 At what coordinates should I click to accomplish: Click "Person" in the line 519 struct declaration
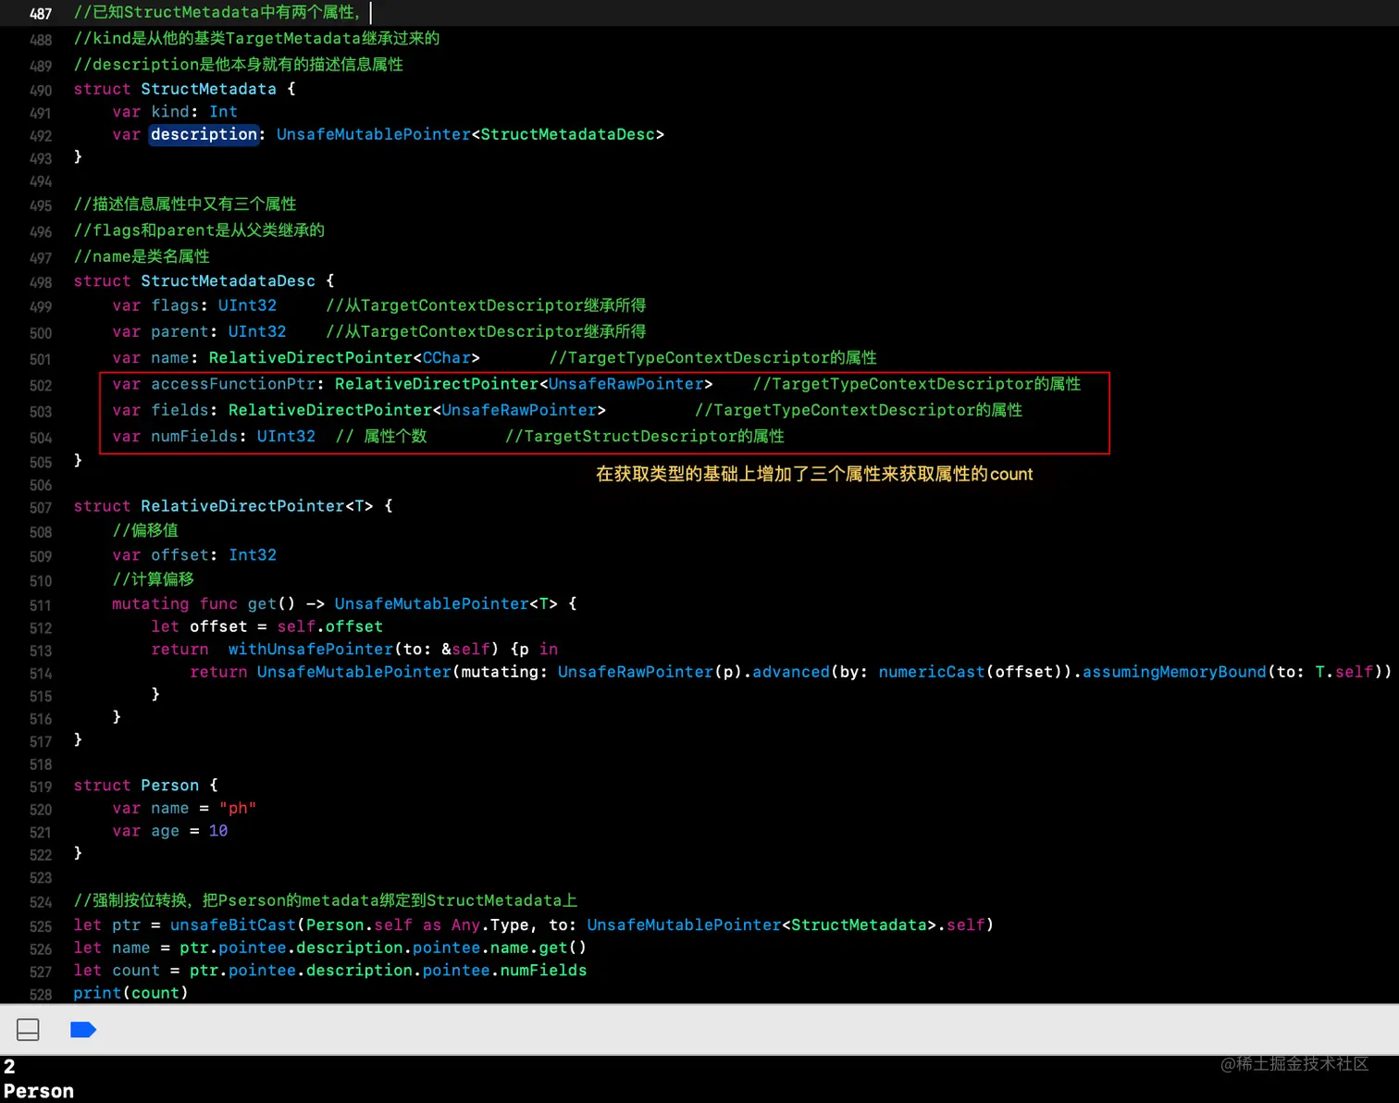click(x=169, y=786)
